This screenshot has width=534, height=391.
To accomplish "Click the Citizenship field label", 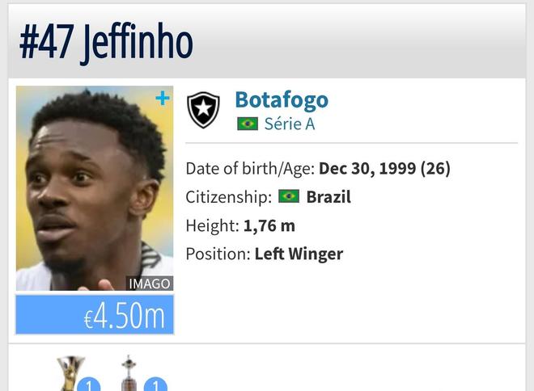I will (x=228, y=197).
